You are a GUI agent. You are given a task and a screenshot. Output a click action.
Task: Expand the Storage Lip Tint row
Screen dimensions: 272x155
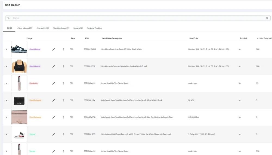click(x=7, y=151)
